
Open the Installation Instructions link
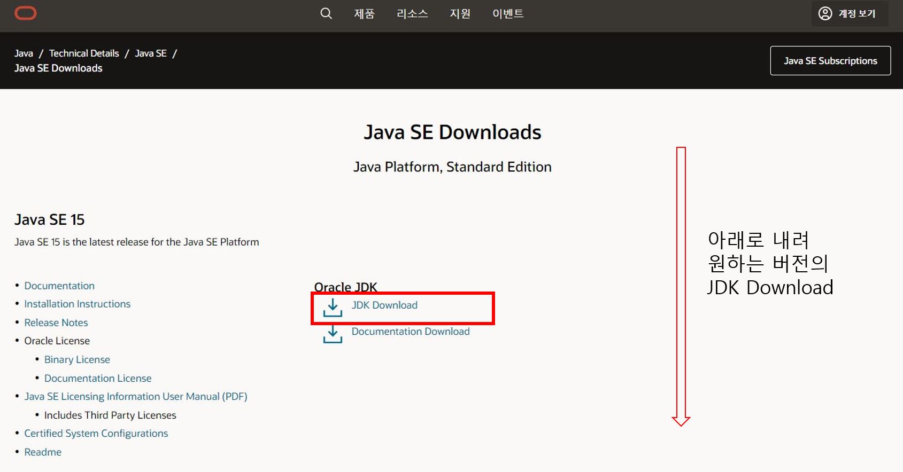[x=77, y=304]
